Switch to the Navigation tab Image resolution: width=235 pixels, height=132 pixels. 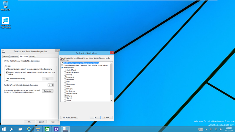click(x=14, y=57)
